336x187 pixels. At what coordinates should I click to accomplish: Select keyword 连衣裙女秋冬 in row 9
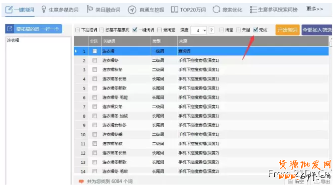pyautogui.click(x=114, y=125)
